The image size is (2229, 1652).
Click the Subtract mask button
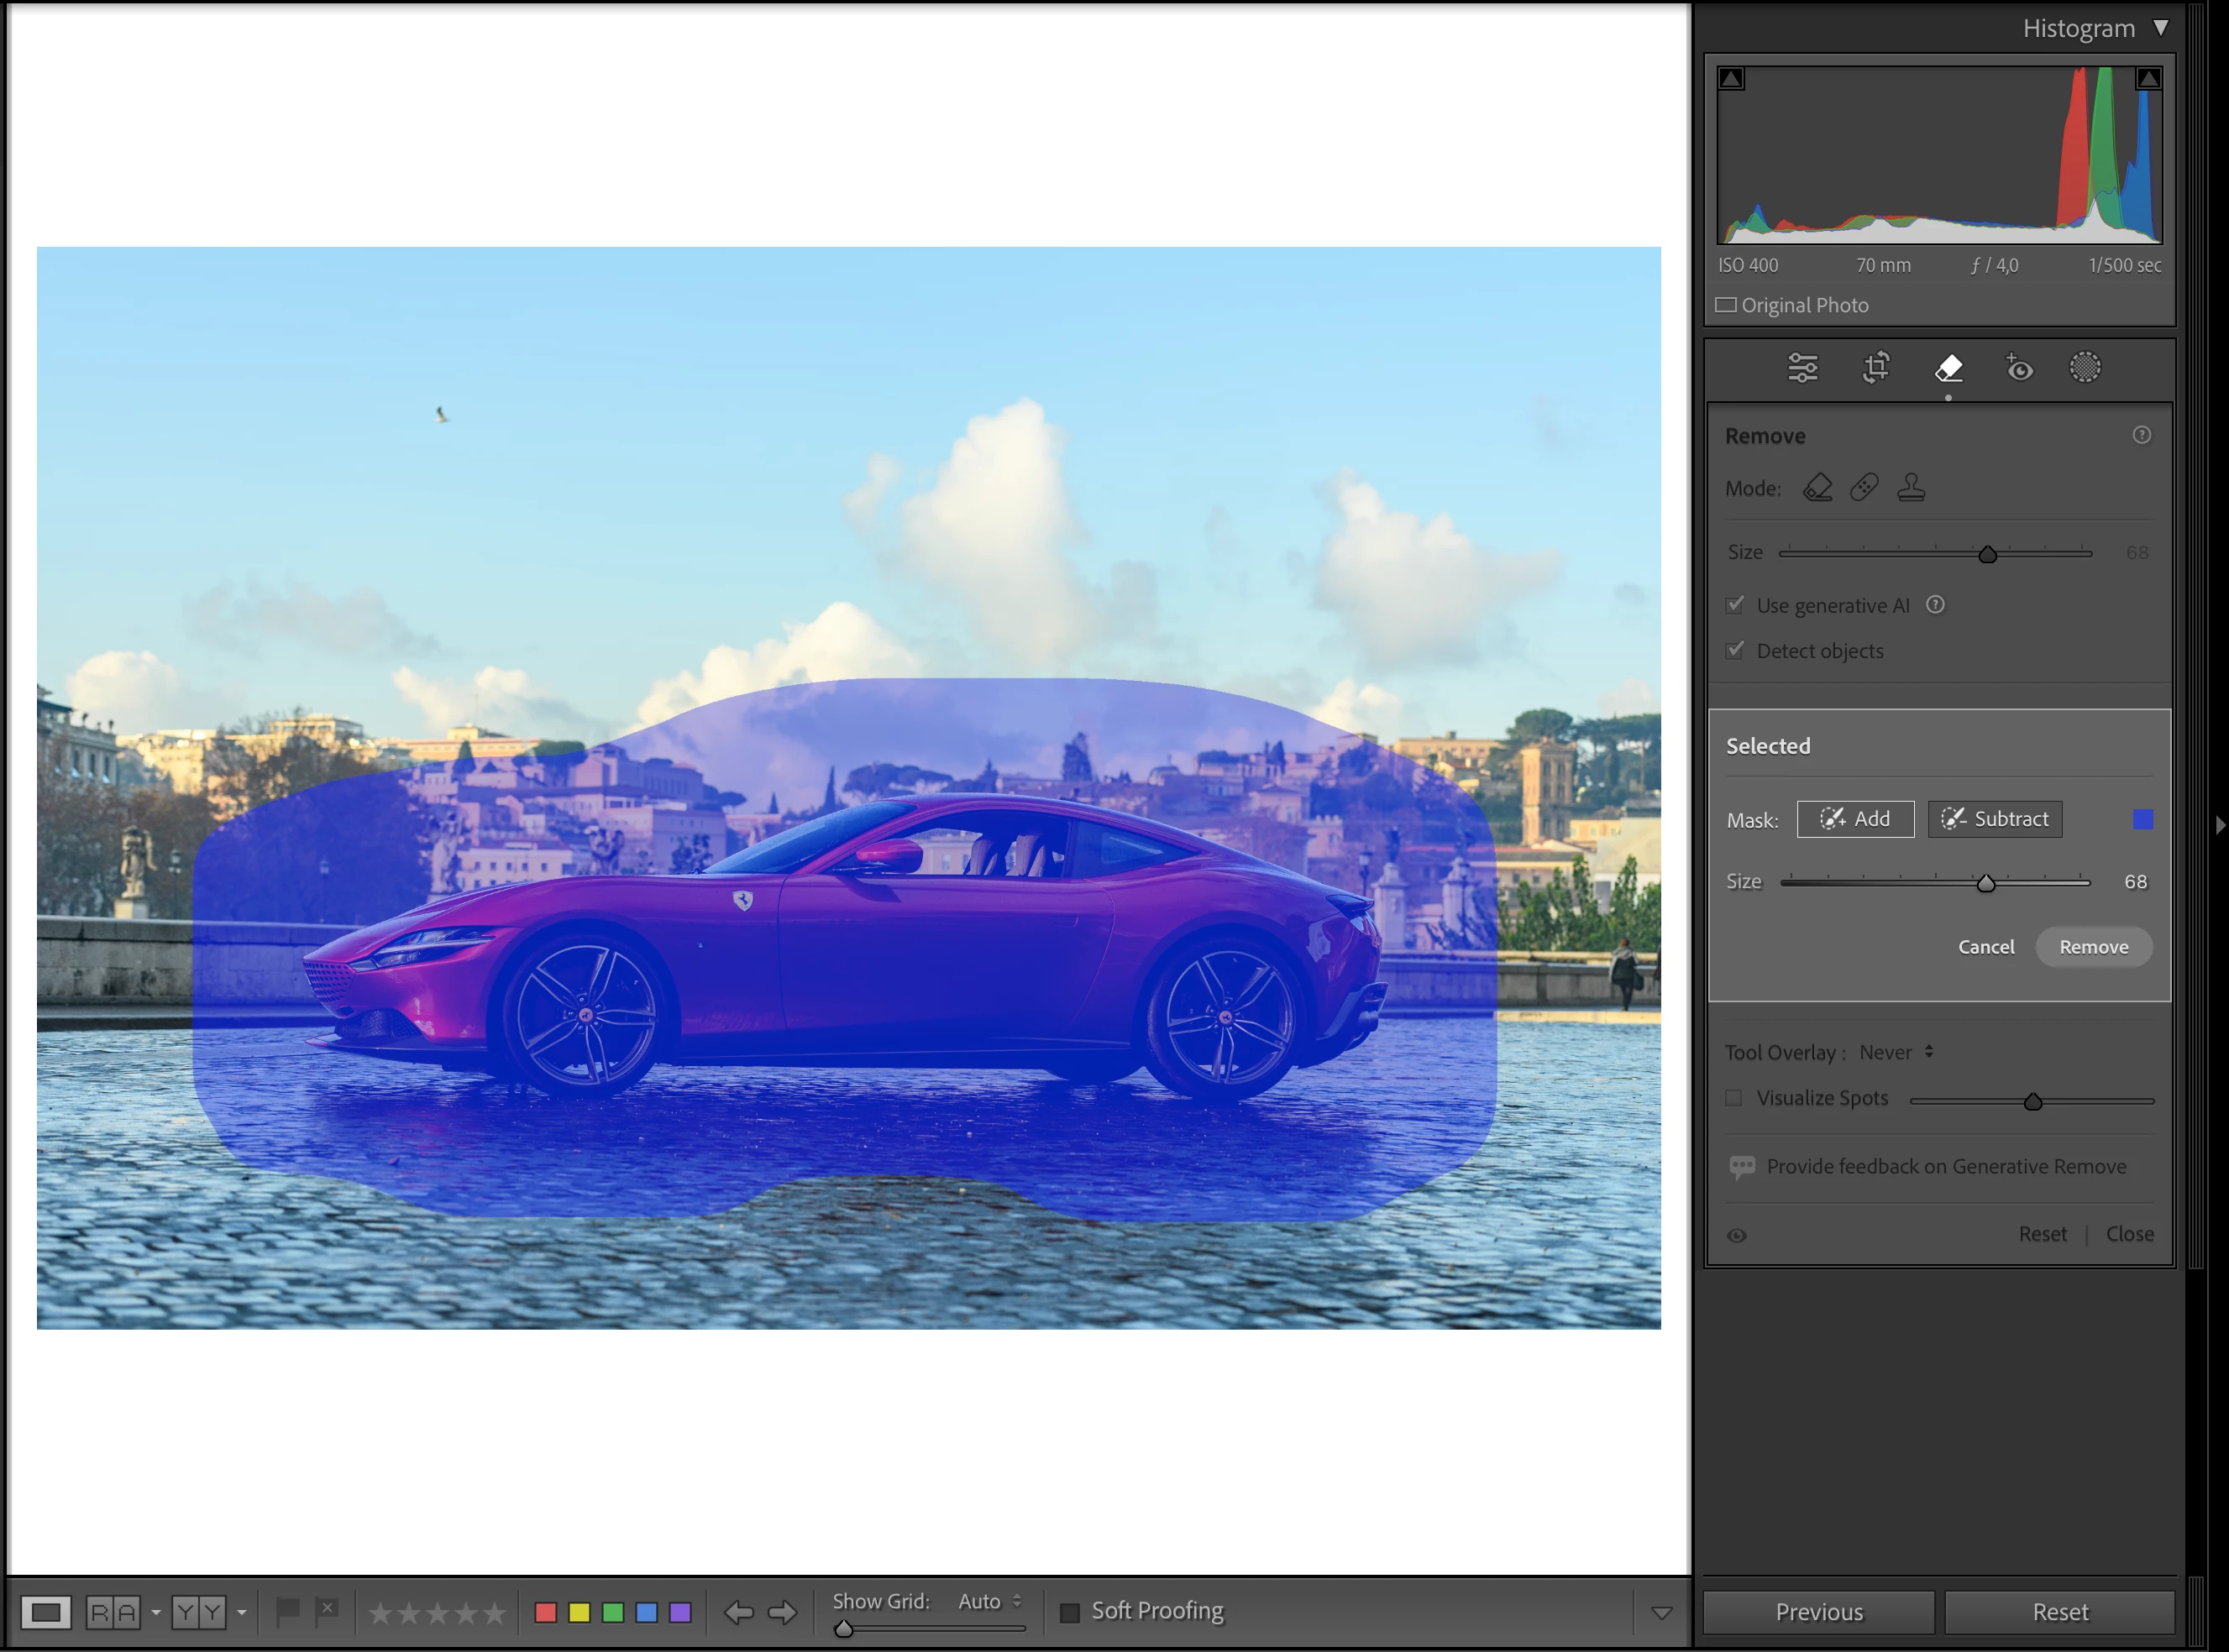[x=1994, y=819]
